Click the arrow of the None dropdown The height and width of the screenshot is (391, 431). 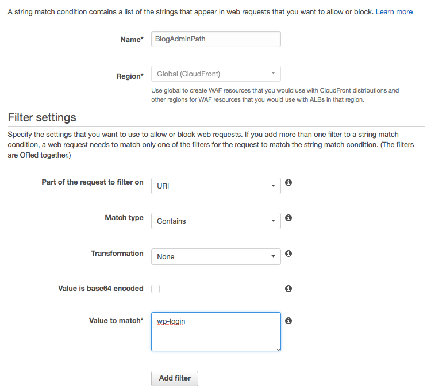pos(273,256)
